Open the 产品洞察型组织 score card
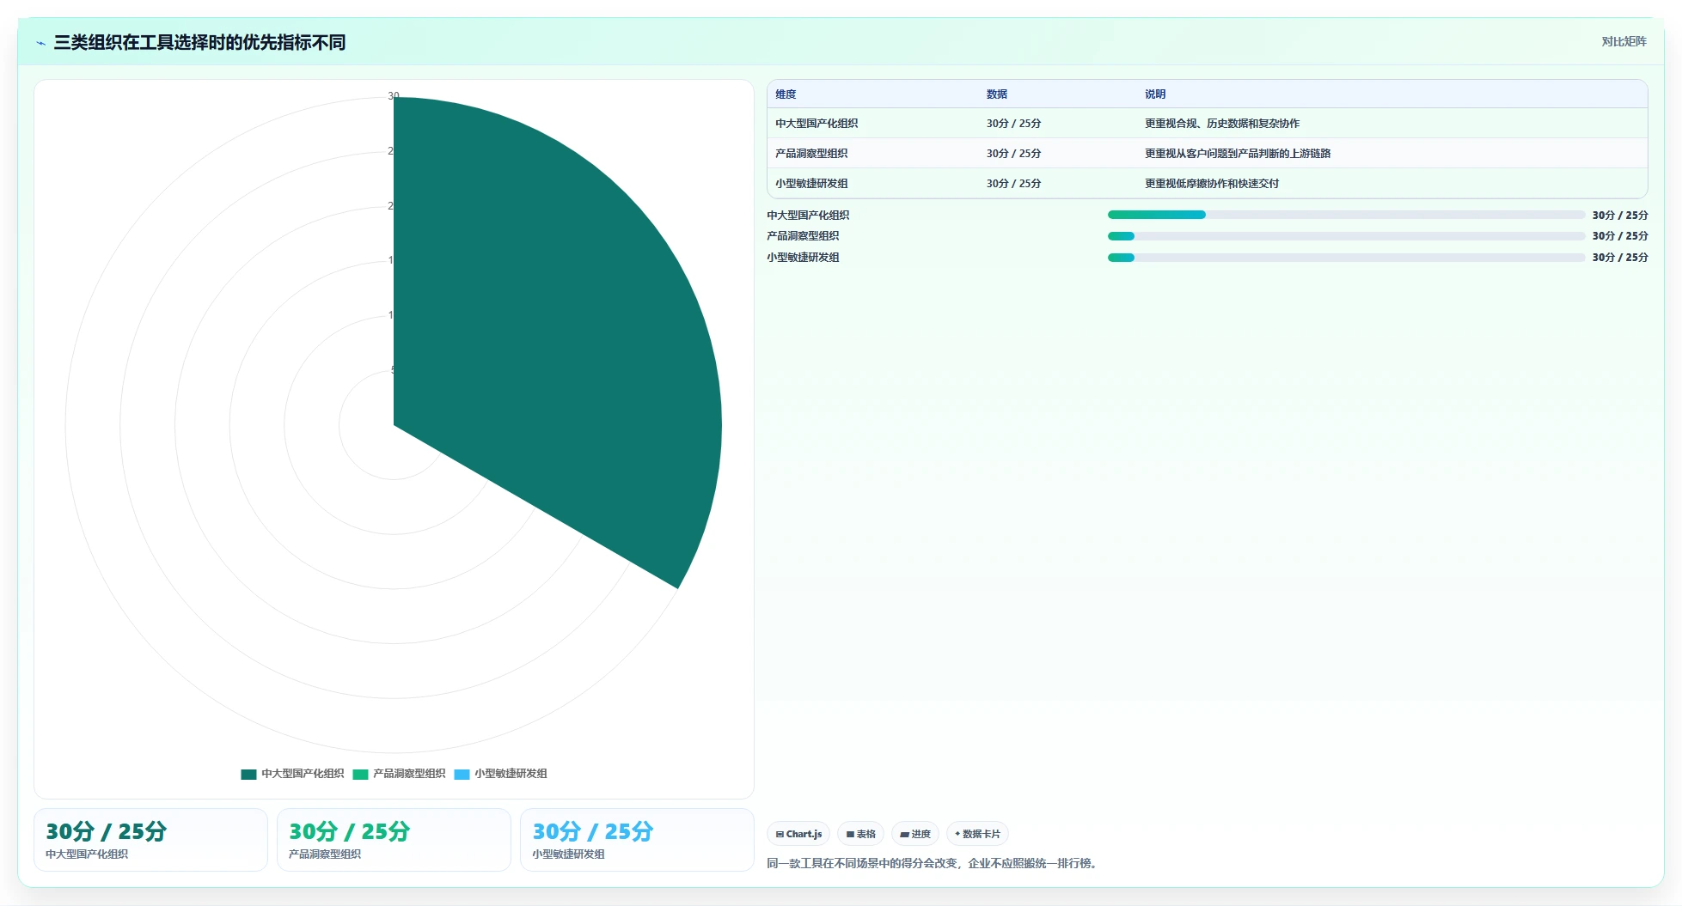Viewport: 1682px width, 906px height. [x=394, y=840]
